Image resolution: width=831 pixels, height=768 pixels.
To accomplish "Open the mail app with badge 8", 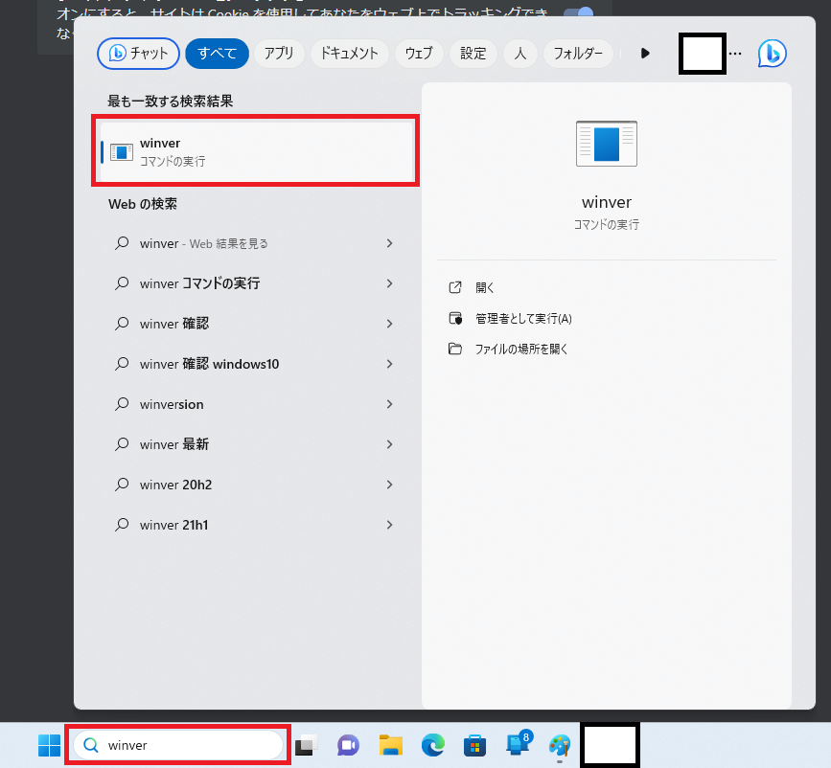I will 518,744.
